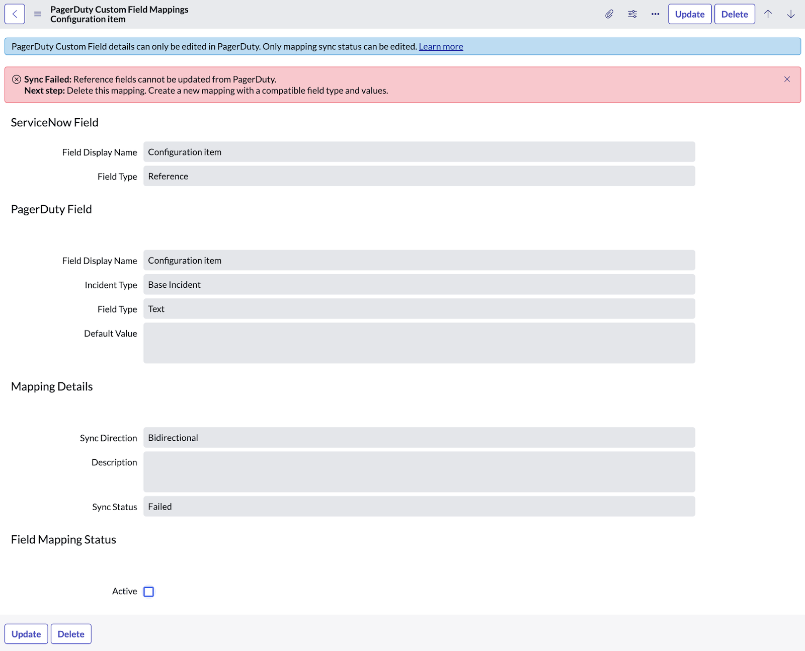Open the Sync Status Failed field
Image resolution: width=805 pixels, height=651 pixels.
pyautogui.click(x=419, y=507)
